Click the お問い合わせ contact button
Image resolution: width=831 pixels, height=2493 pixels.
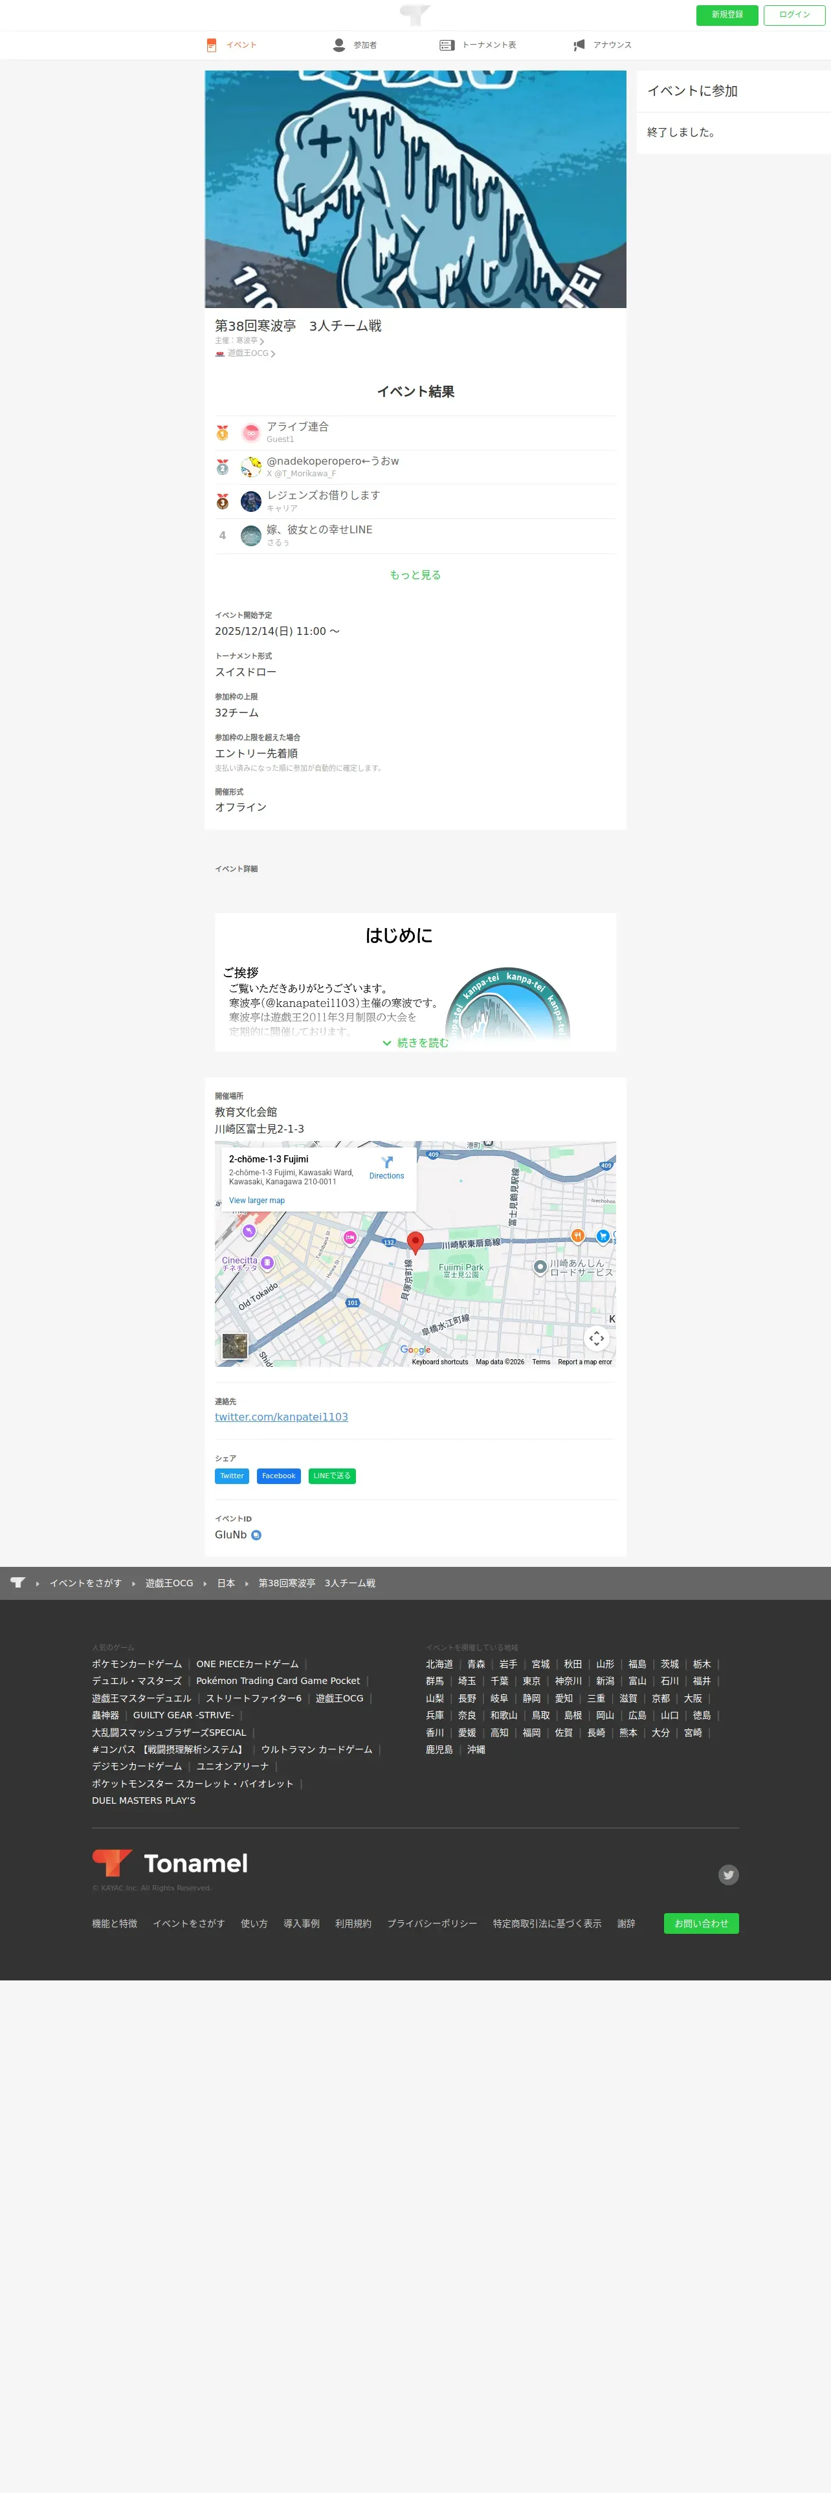(x=702, y=1923)
